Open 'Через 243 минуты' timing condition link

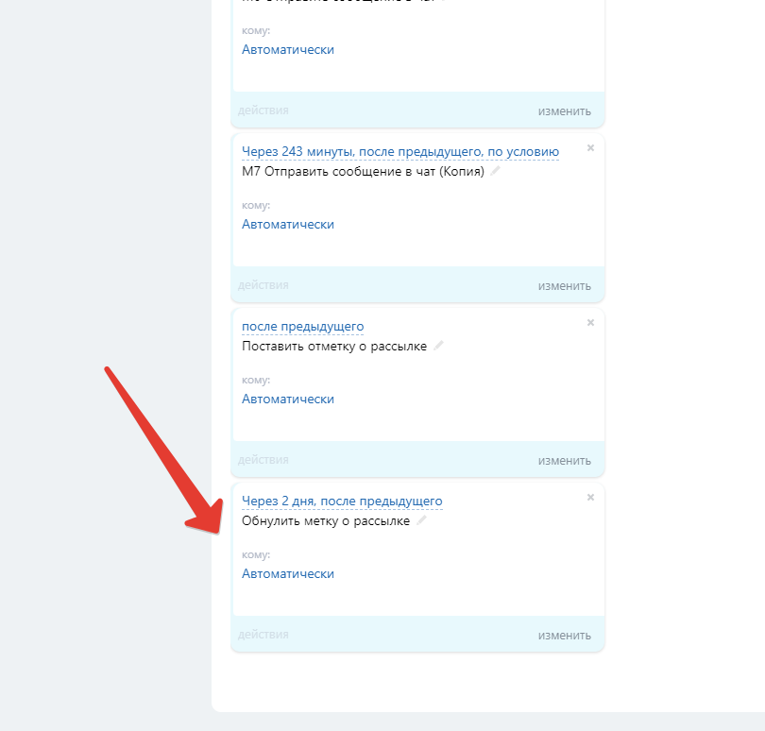coord(399,151)
